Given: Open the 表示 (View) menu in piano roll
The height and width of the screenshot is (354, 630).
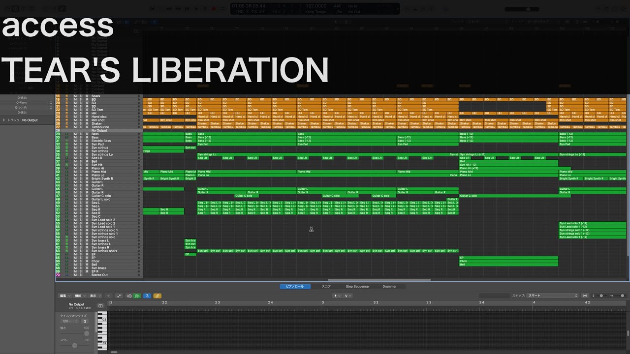Looking at the screenshot, I should [94, 296].
